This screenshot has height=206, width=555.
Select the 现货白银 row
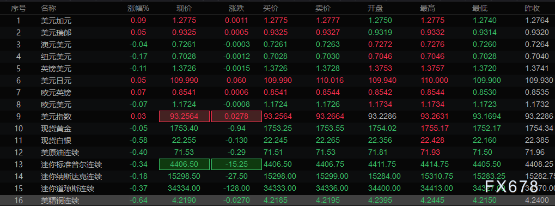point(278,141)
